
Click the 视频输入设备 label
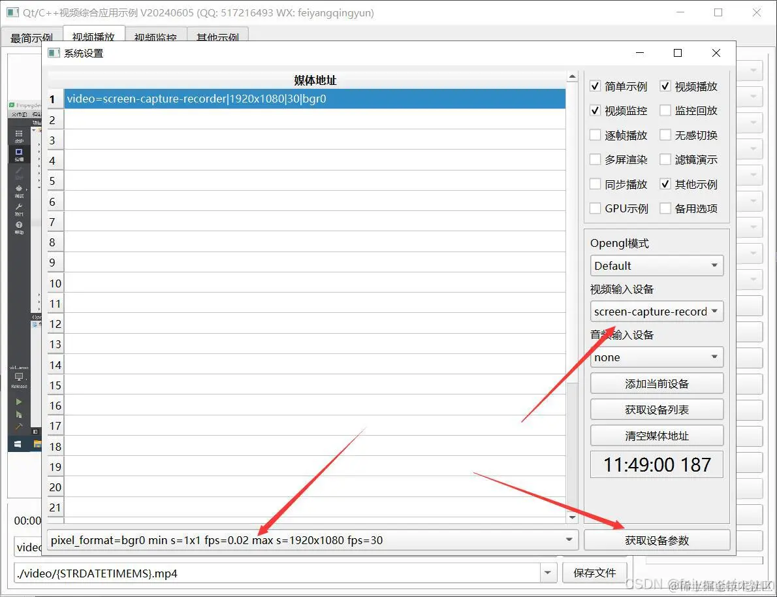click(622, 289)
